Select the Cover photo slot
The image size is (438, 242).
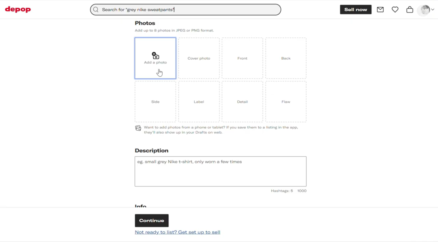pos(199,58)
